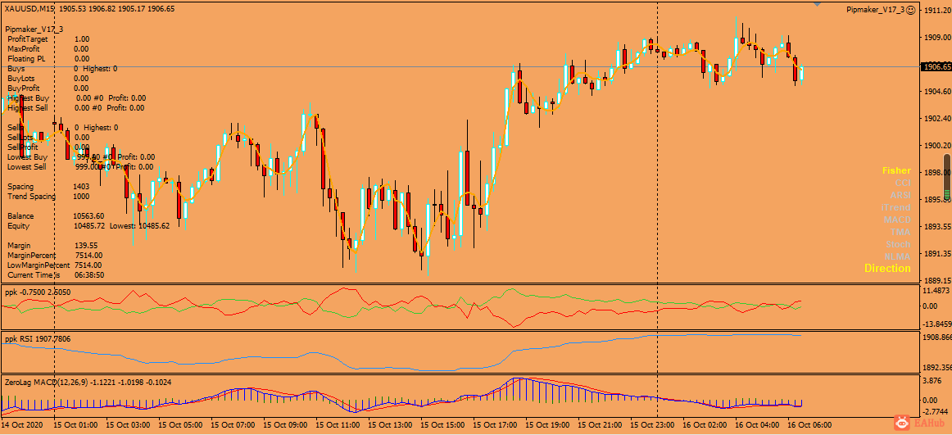Click the ppk RSI 1907.7806 indicator label

pyautogui.click(x=38, y=338)
